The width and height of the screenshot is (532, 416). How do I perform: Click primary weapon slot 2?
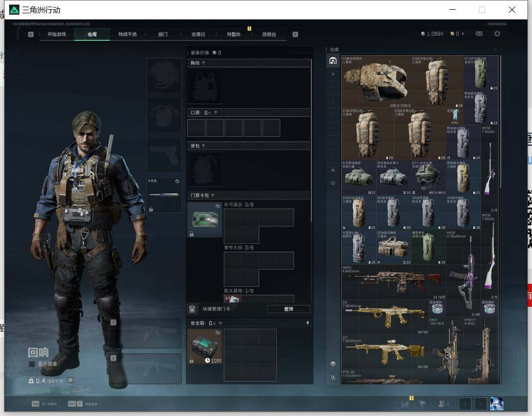point(146,369)
